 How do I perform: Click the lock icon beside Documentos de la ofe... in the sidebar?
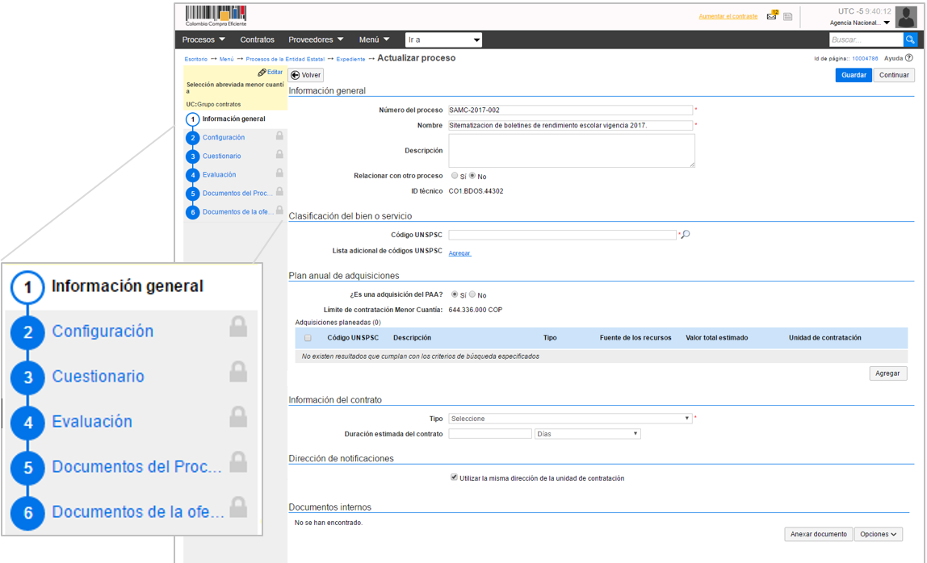click(279, 210)
